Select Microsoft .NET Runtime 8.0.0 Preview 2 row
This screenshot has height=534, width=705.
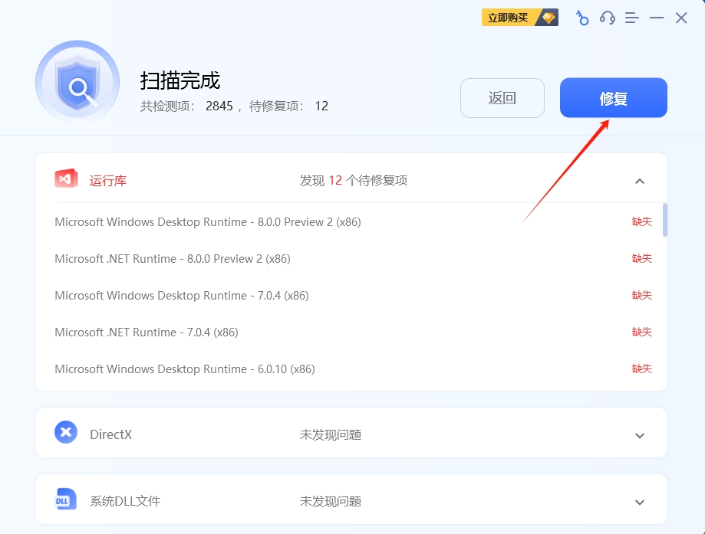pos(353,259)
